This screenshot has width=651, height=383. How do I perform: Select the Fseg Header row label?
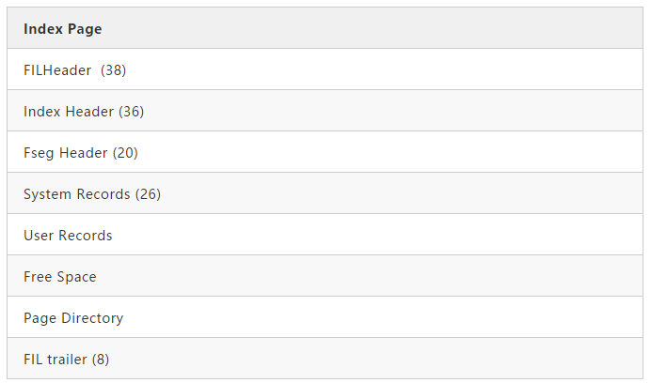66,153
